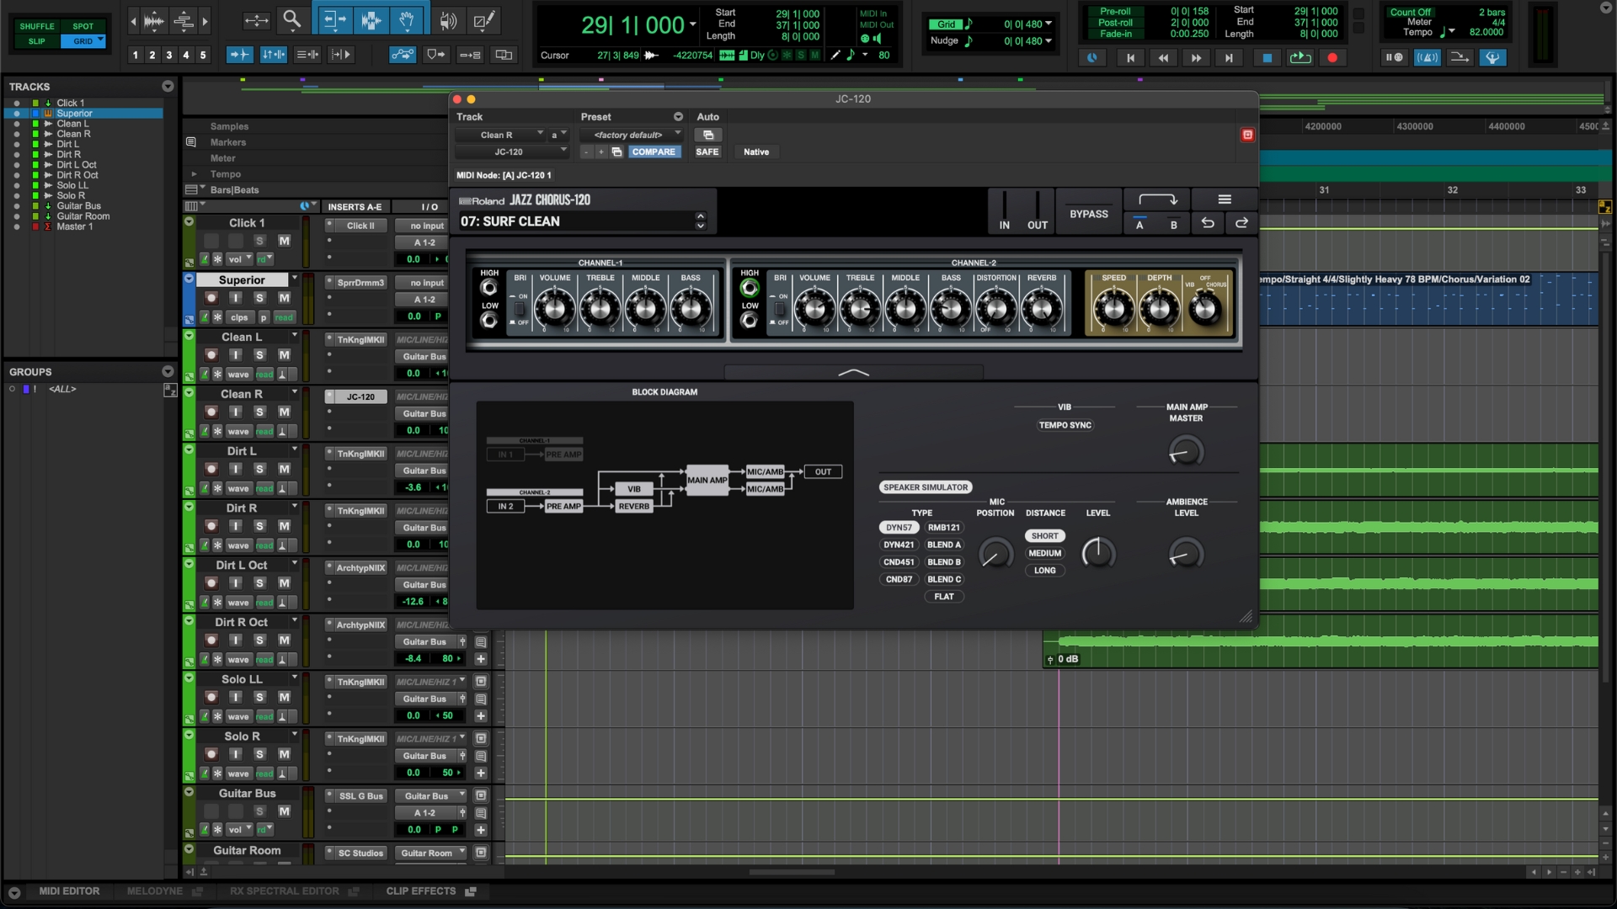Toggle the loop Play transport button
This screenshot has height=909, width=1617.
[1300, 57]
